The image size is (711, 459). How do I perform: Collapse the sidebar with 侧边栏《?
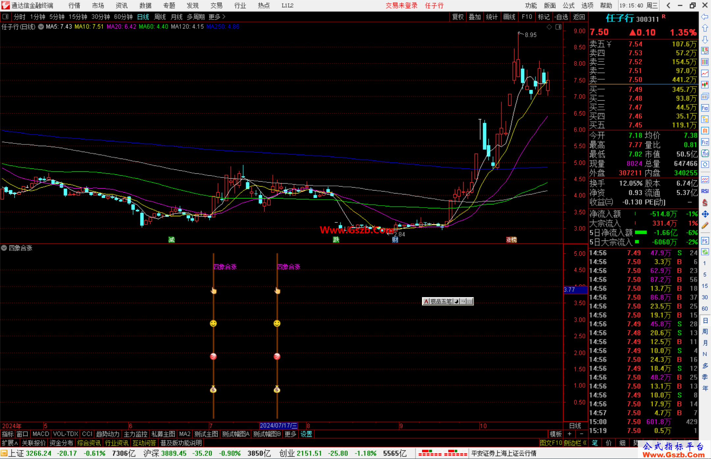(x=575, y=443)
